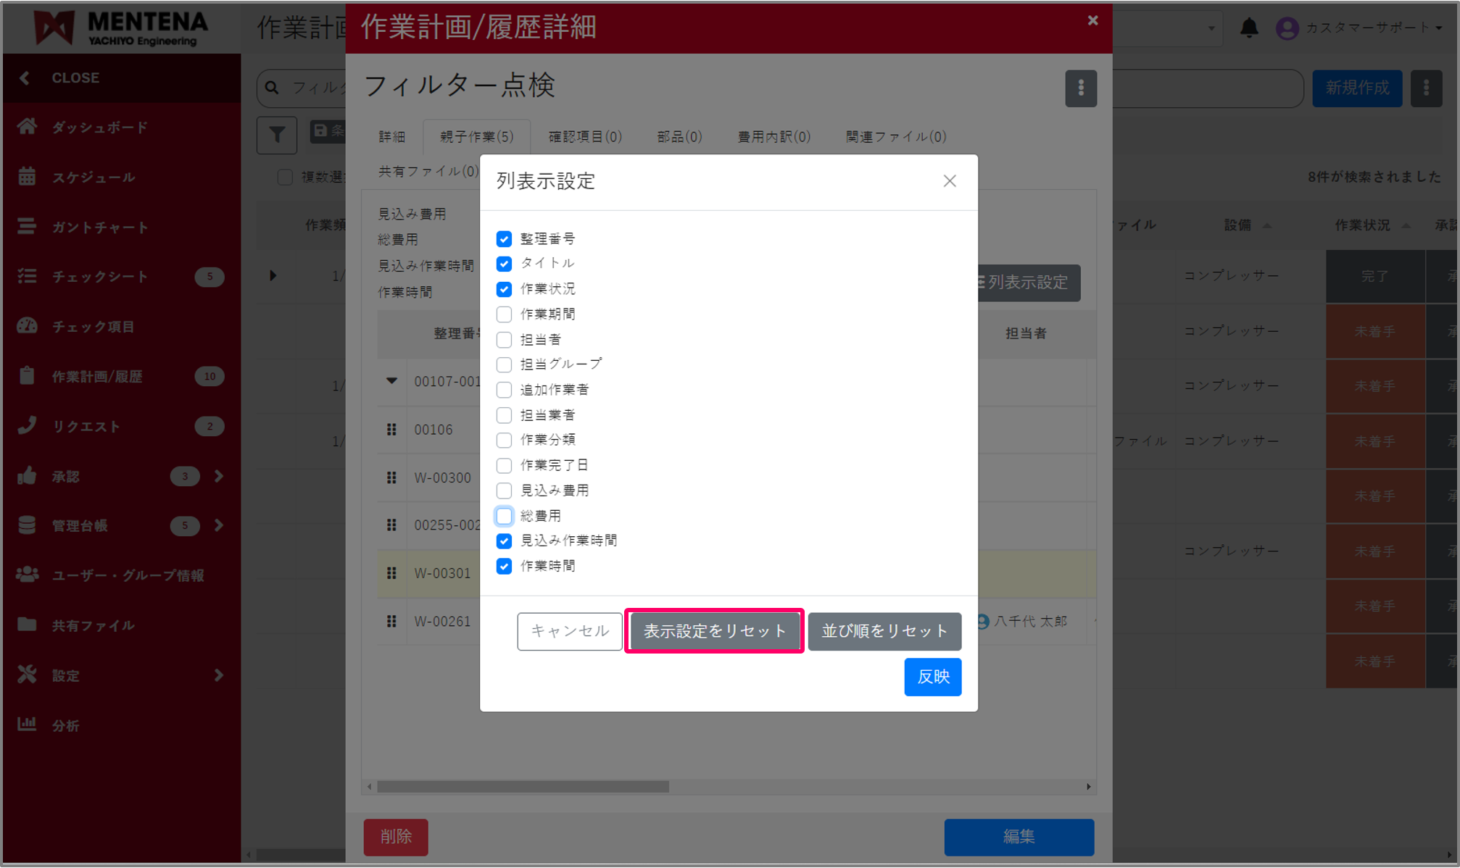Open the ダッシュボード sidebar icon
The image size is (1460, 868).
coord(28,126)
